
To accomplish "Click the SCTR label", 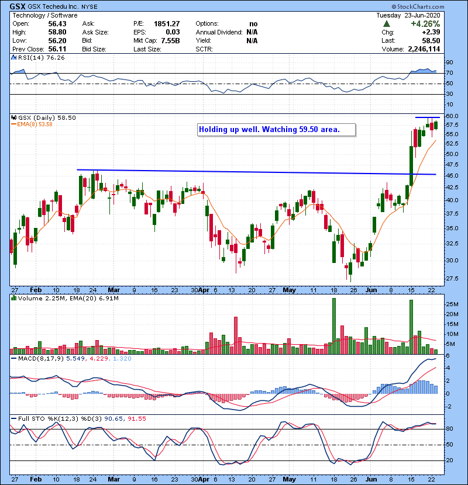I will pos(204,49).
